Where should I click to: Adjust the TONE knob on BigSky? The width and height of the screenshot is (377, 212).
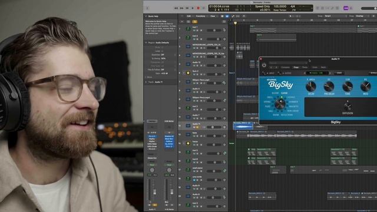pyautogui.click(x=348, y=87)
